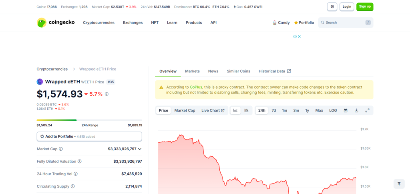Click the $1,574.93 price value
The width and height of the screenshot is (410, 194).
pyautogui.click(x=60, y=94)
